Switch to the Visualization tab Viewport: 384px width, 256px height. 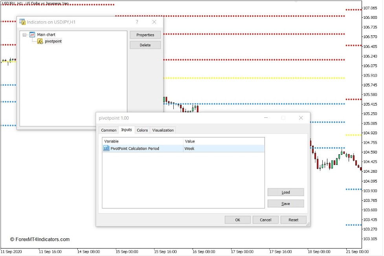tap(163, 130)
